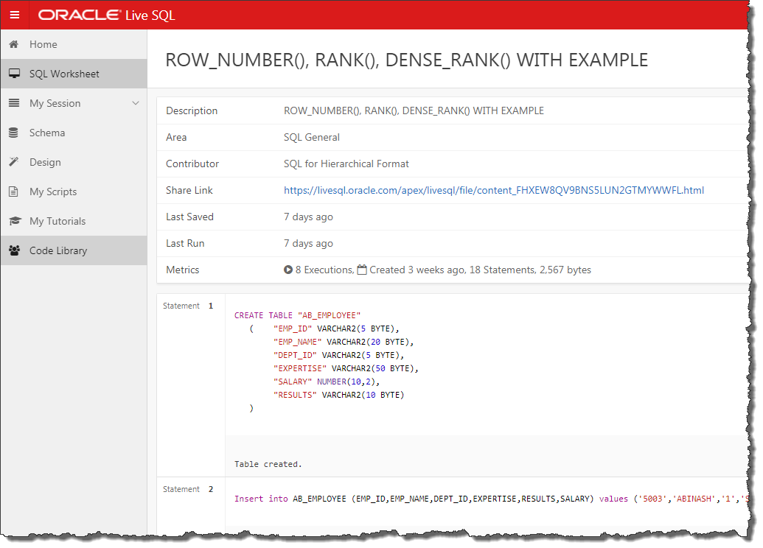This screenshot has height=548, width=763.
Task: Click the calendar icon beside Created
Action: click(x=361, y=270)
